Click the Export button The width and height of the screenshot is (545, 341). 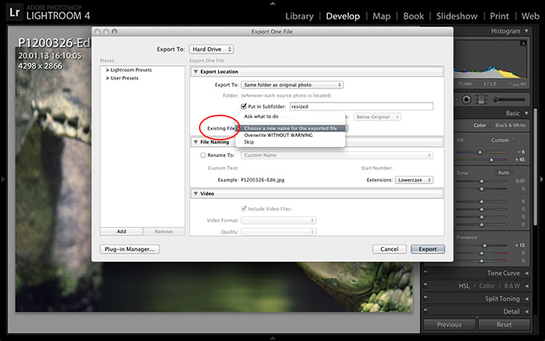(428, 249)
